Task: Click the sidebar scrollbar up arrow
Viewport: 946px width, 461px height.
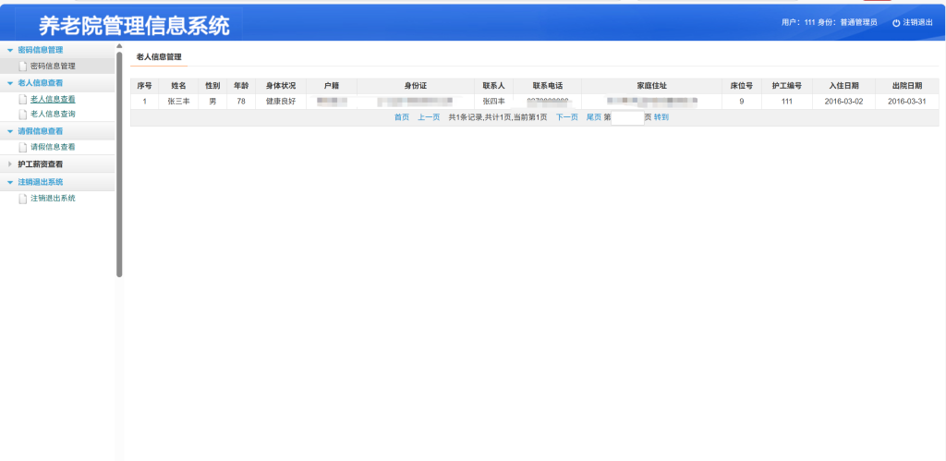Action: (119, 46)
